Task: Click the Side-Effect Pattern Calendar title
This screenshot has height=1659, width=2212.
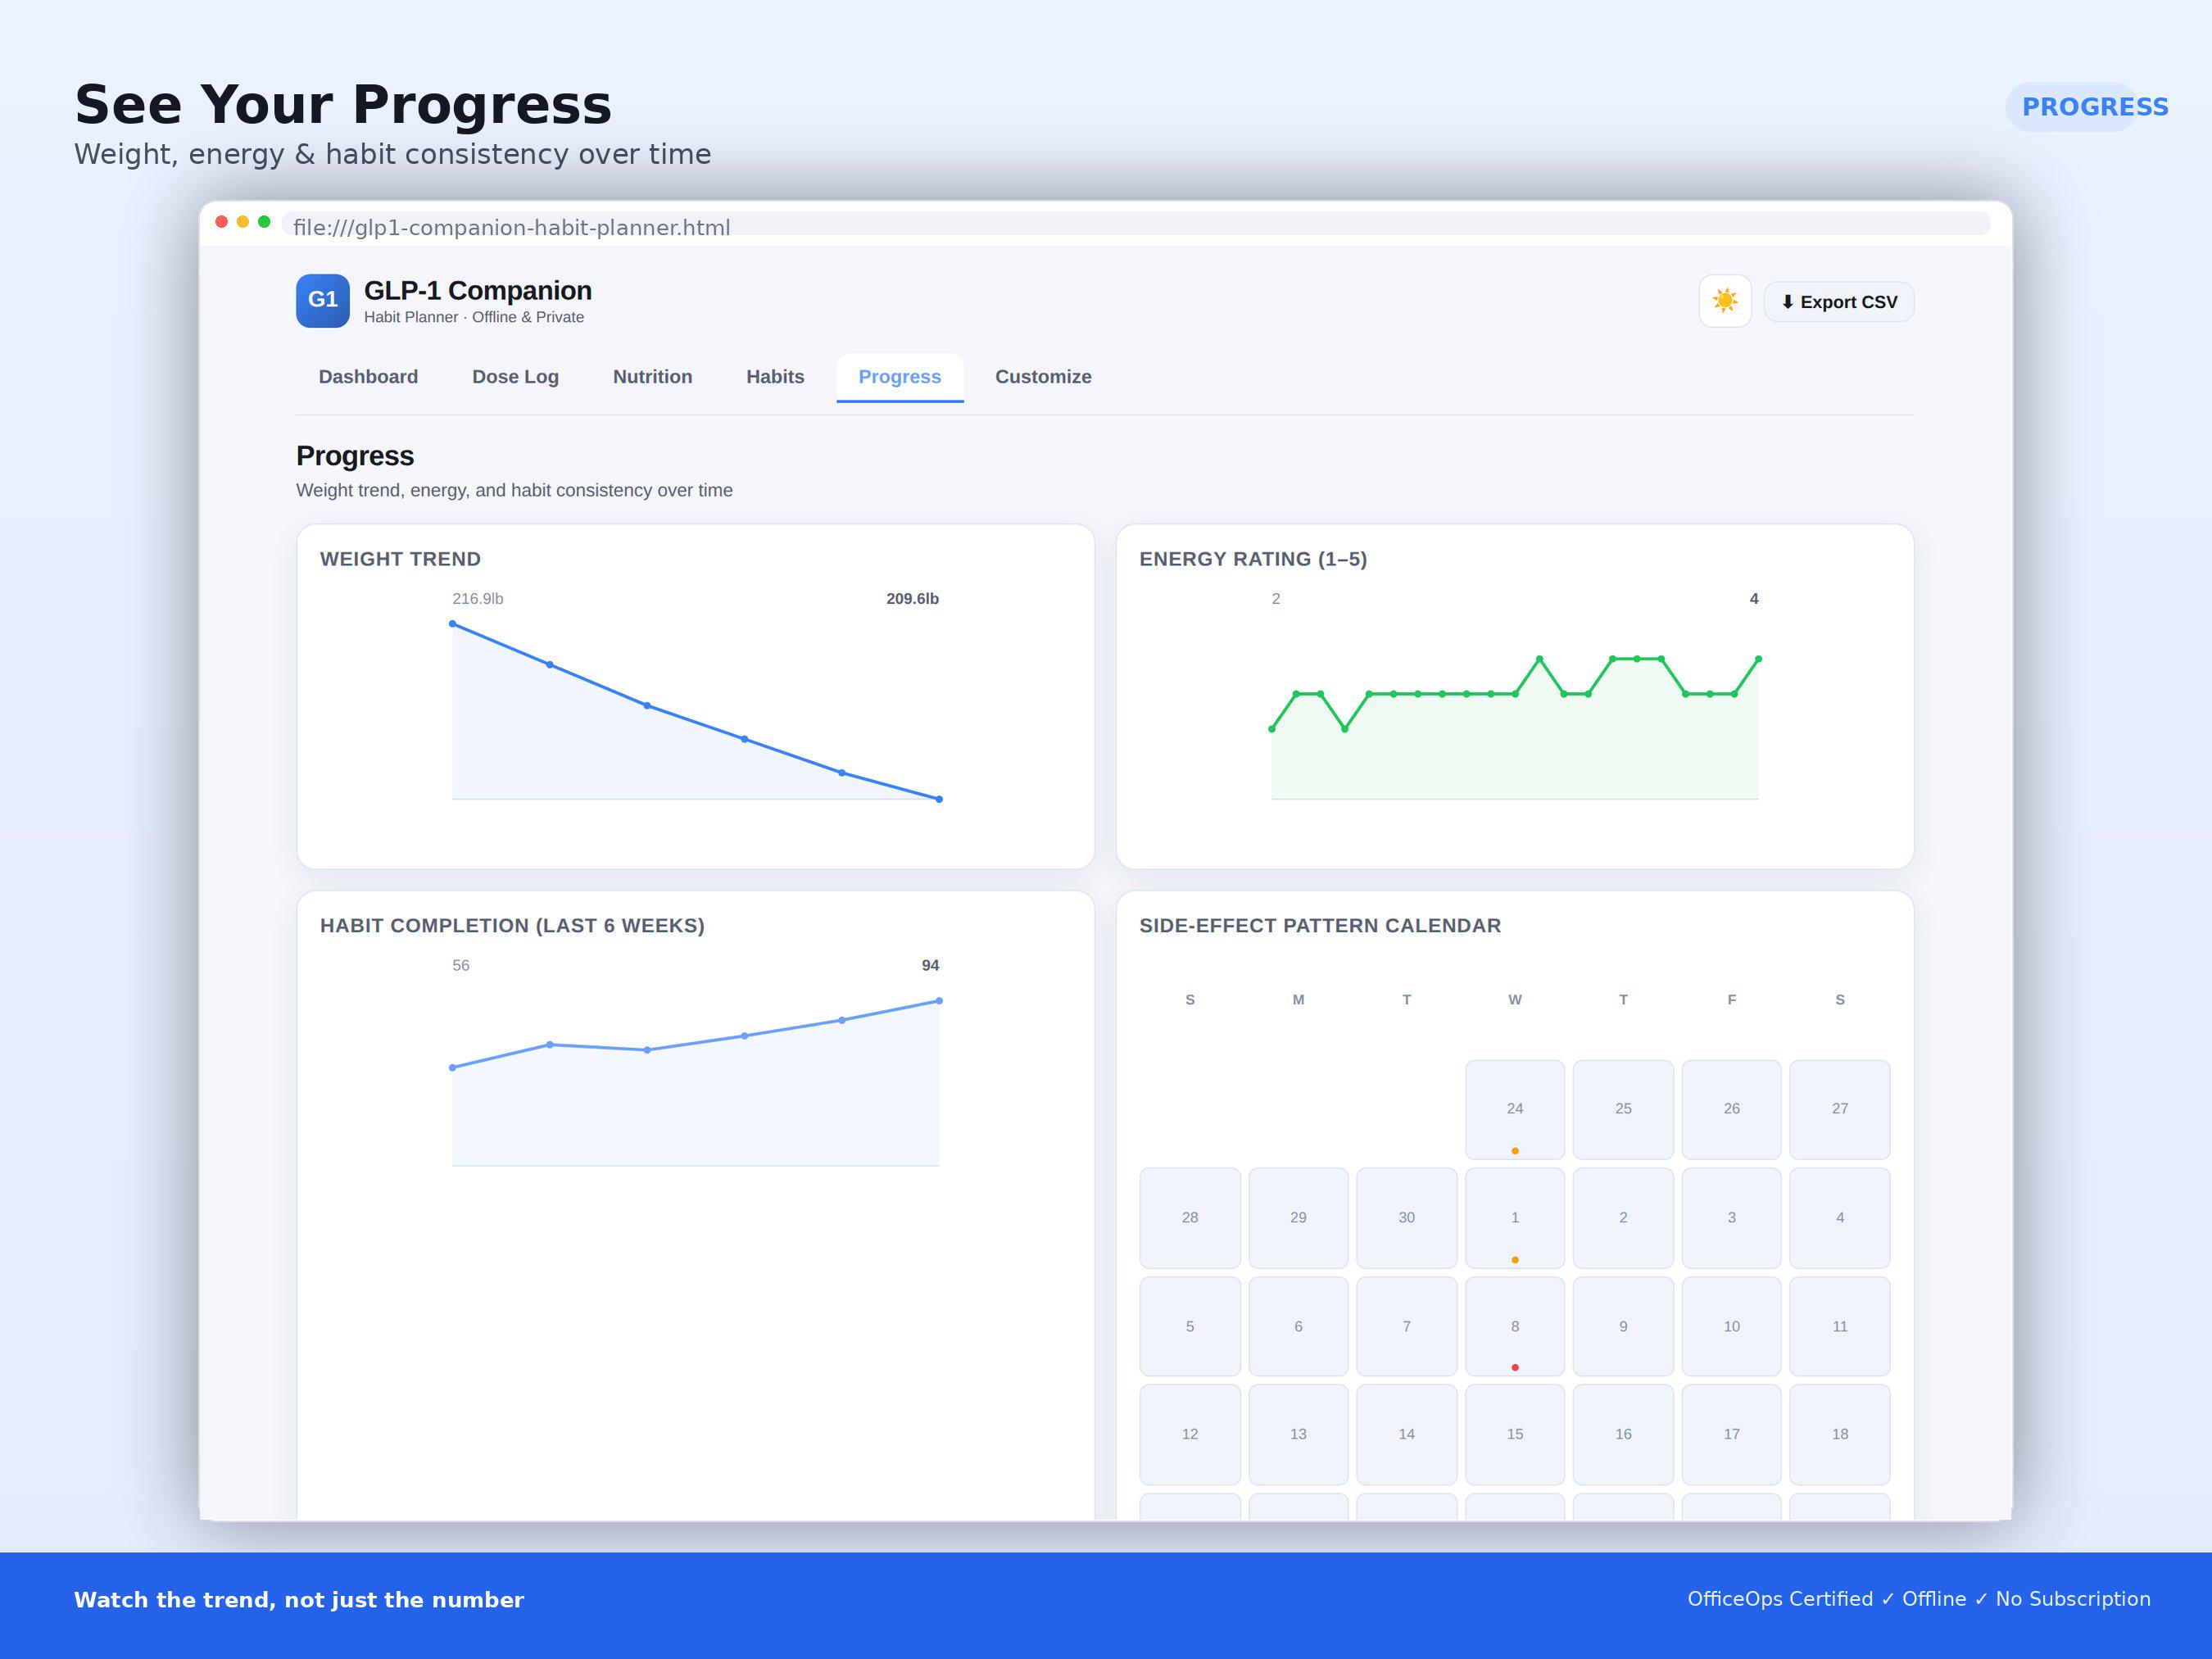Action: (x=1320, y=926)
